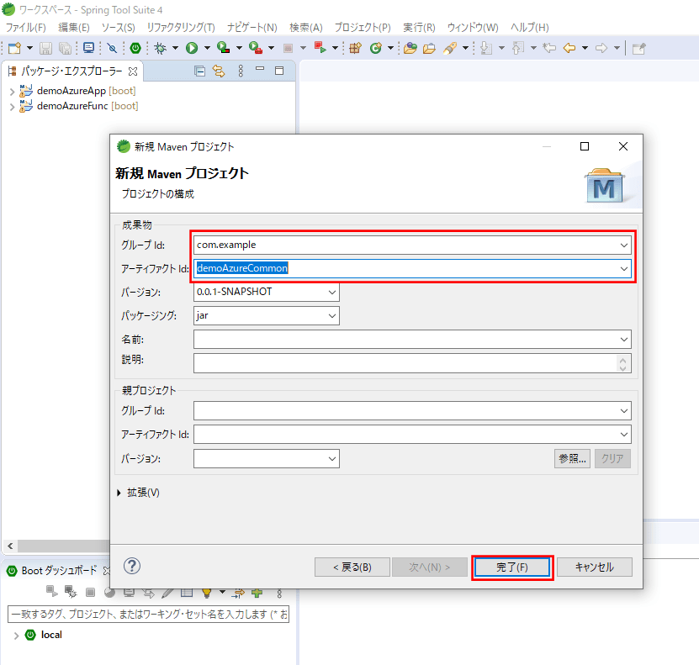Click the green plus icon in Boot Dashboard
699x665 pixels.
pos(257,592)
